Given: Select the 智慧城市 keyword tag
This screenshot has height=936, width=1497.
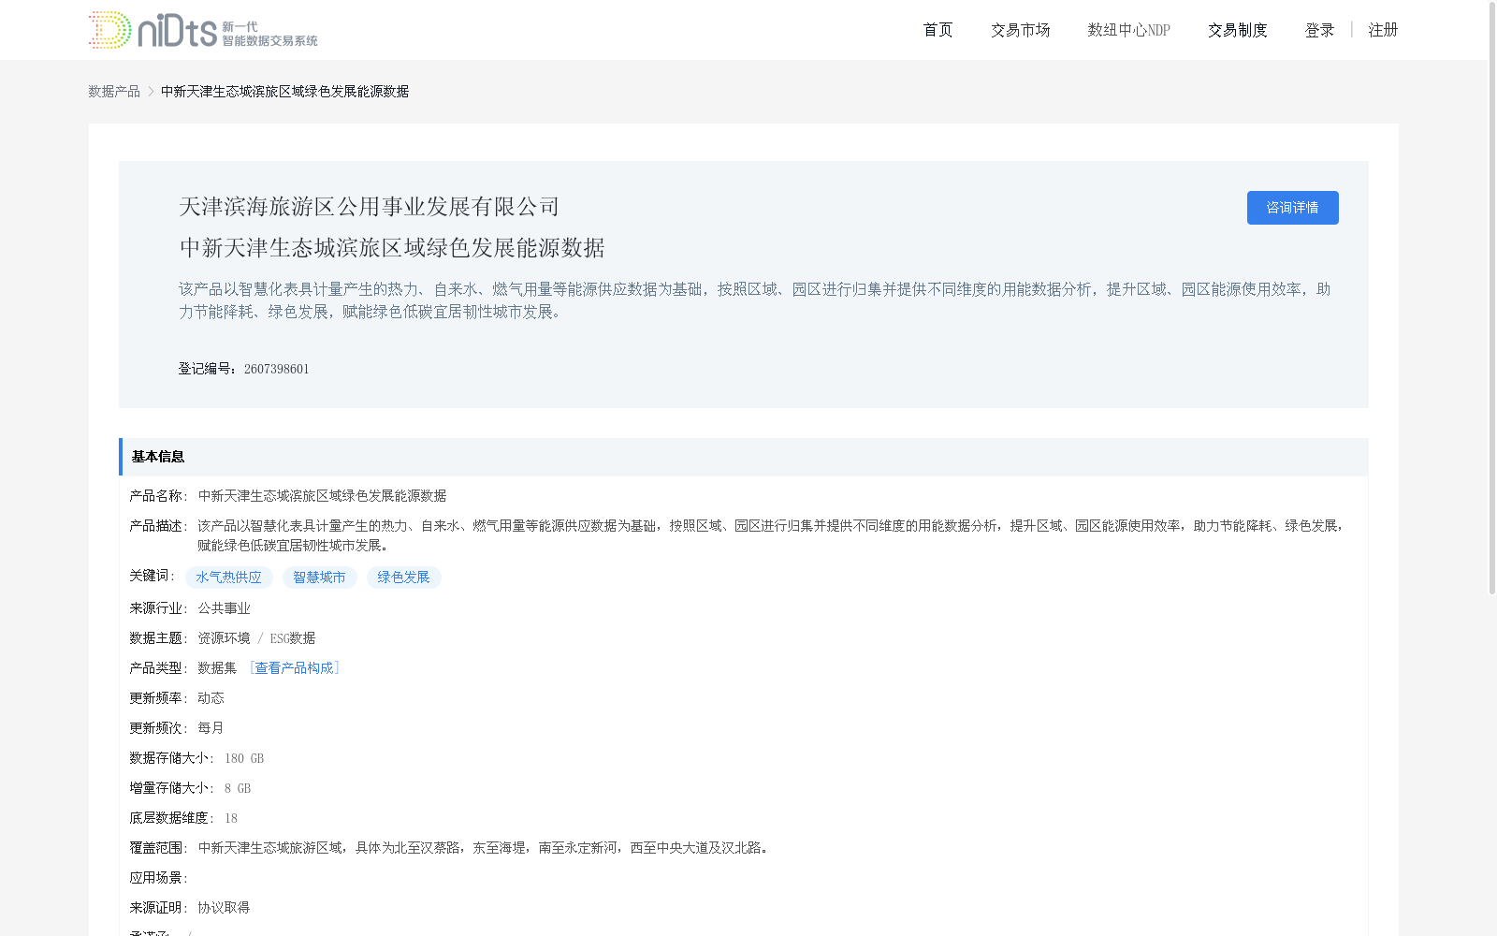Looking at the screenshot, I should [x=320, y=578].
